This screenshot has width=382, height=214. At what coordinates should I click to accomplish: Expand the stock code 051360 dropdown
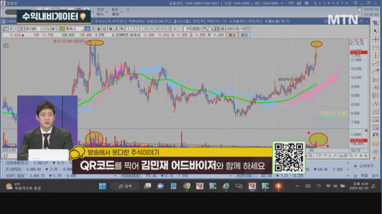pos(42,29)
